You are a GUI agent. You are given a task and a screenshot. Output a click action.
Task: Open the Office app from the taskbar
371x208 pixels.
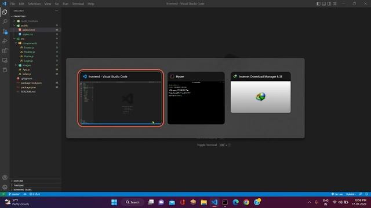[183, 202]
